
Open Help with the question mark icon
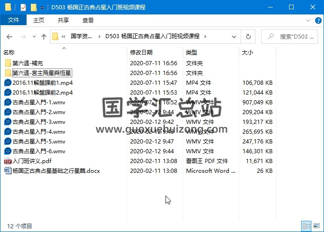[318, 20]
